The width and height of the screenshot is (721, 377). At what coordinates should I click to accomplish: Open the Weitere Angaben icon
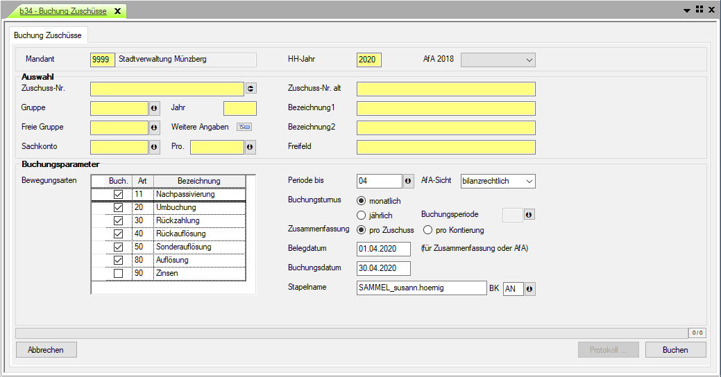tap(244, 128)
